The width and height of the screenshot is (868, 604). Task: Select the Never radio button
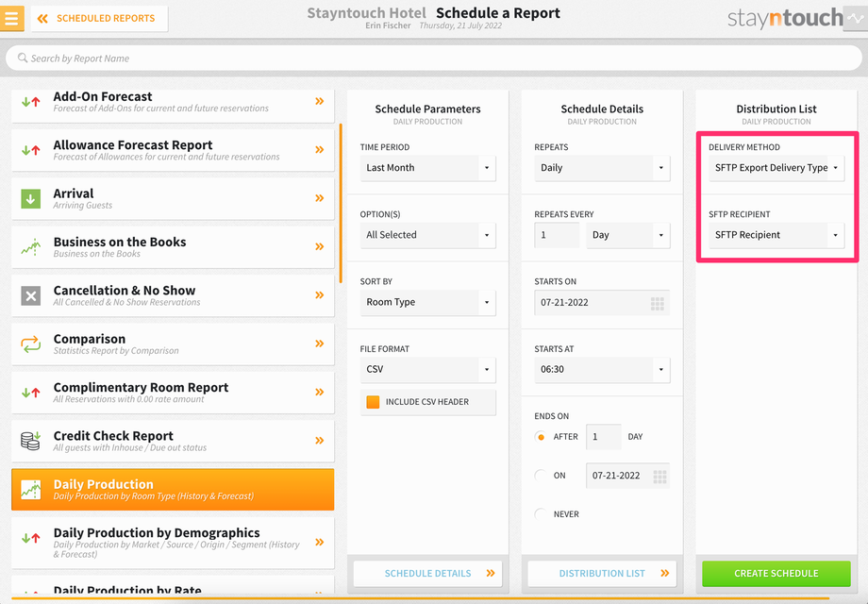tap(541, 514)
